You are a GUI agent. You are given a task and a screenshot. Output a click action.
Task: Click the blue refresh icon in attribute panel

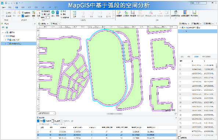72,121
